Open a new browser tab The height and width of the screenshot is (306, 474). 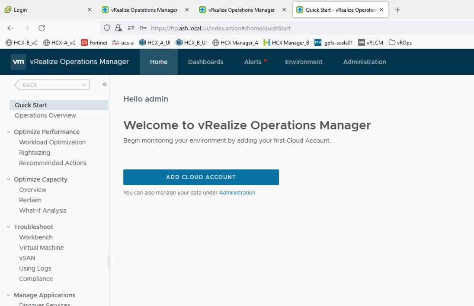(x=397, y=10)
